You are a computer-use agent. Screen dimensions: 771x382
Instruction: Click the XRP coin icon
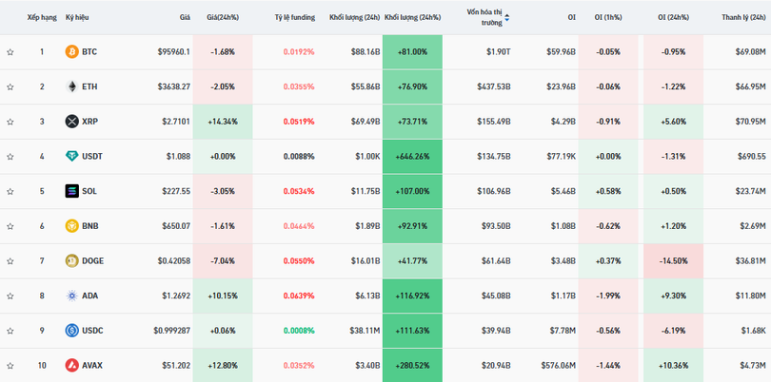[x=71, y=122]
